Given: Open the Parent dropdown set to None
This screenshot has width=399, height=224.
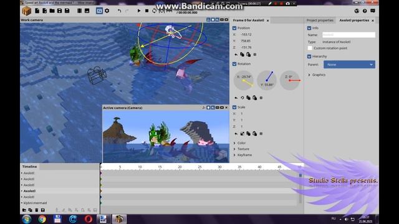Looking at the screenshot, I should pyautogui.click(x=349, y=65).
